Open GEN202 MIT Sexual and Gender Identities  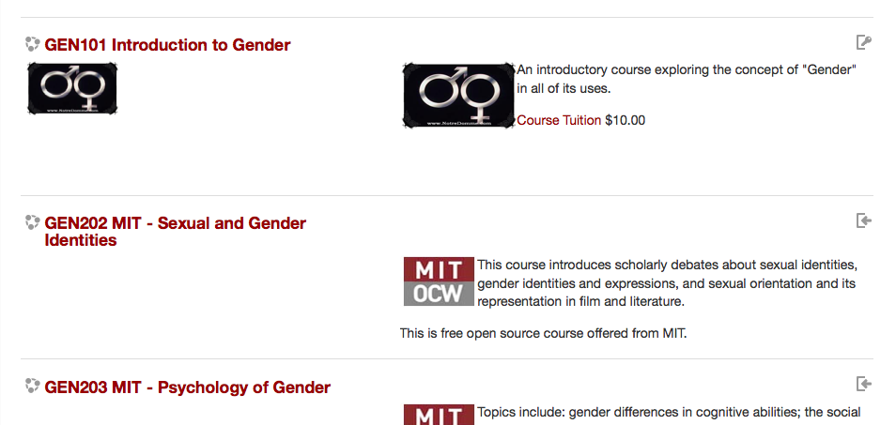coord(176,232)
